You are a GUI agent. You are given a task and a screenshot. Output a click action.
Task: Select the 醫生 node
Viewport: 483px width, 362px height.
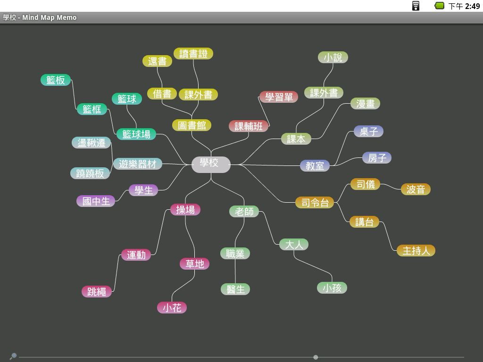point(235,289)
